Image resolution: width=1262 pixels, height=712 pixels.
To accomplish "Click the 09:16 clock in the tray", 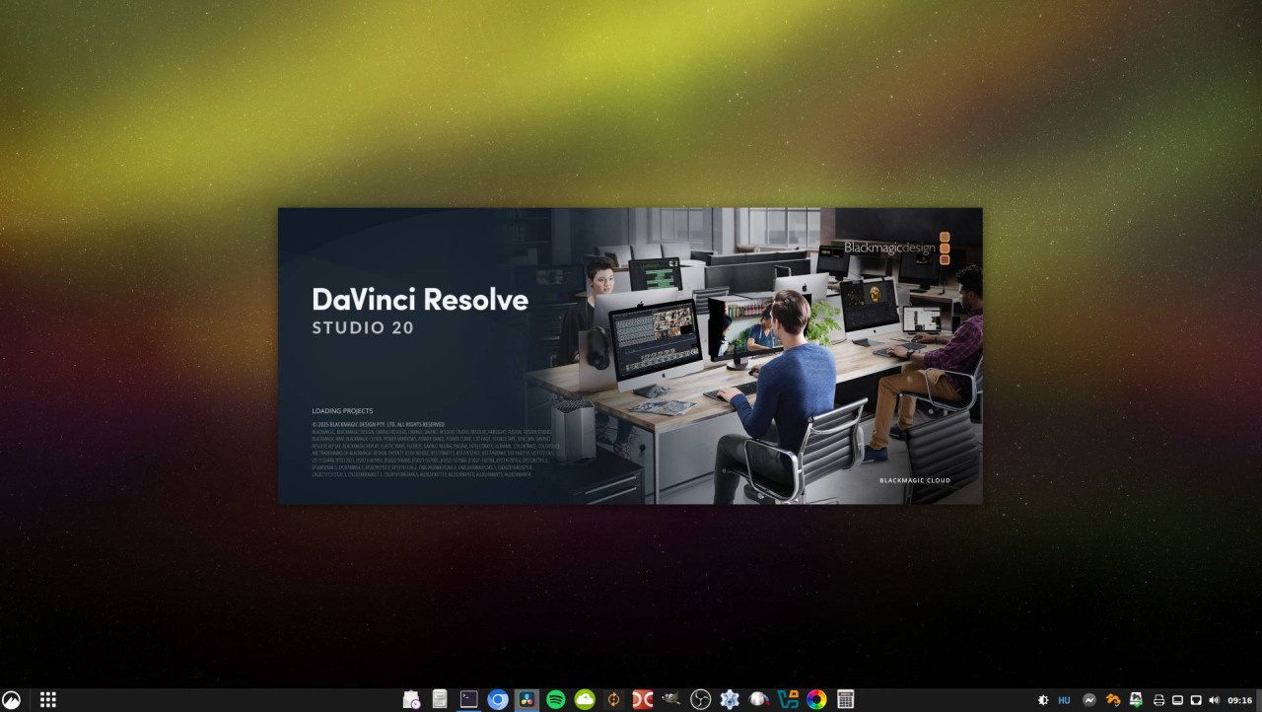I will click(1239, 700).
